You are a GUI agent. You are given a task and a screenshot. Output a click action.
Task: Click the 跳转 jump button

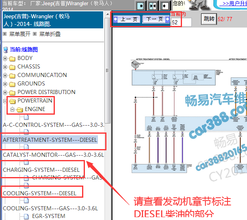tap(209, 19)
